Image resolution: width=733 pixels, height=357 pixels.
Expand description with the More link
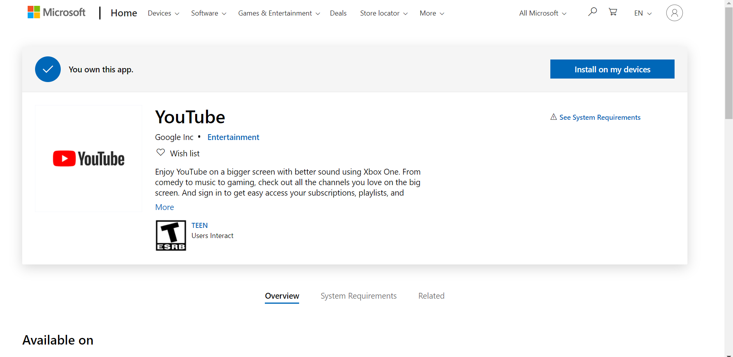click(164, 207)
